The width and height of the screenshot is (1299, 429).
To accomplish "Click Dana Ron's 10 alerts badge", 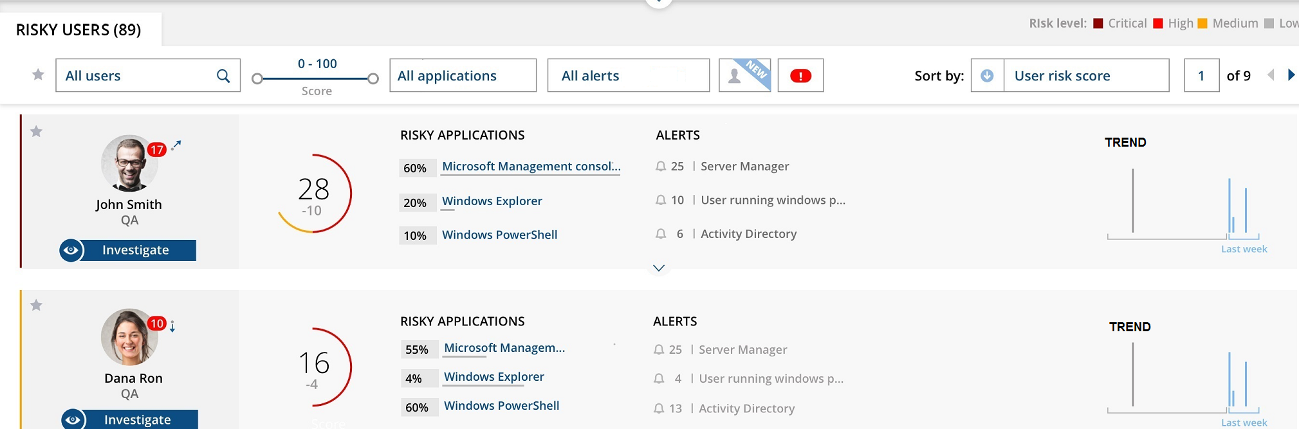I will point(157,324).
